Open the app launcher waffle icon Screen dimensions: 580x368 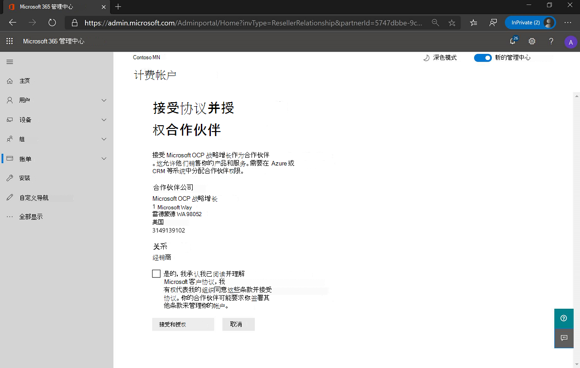click(10, 41)
